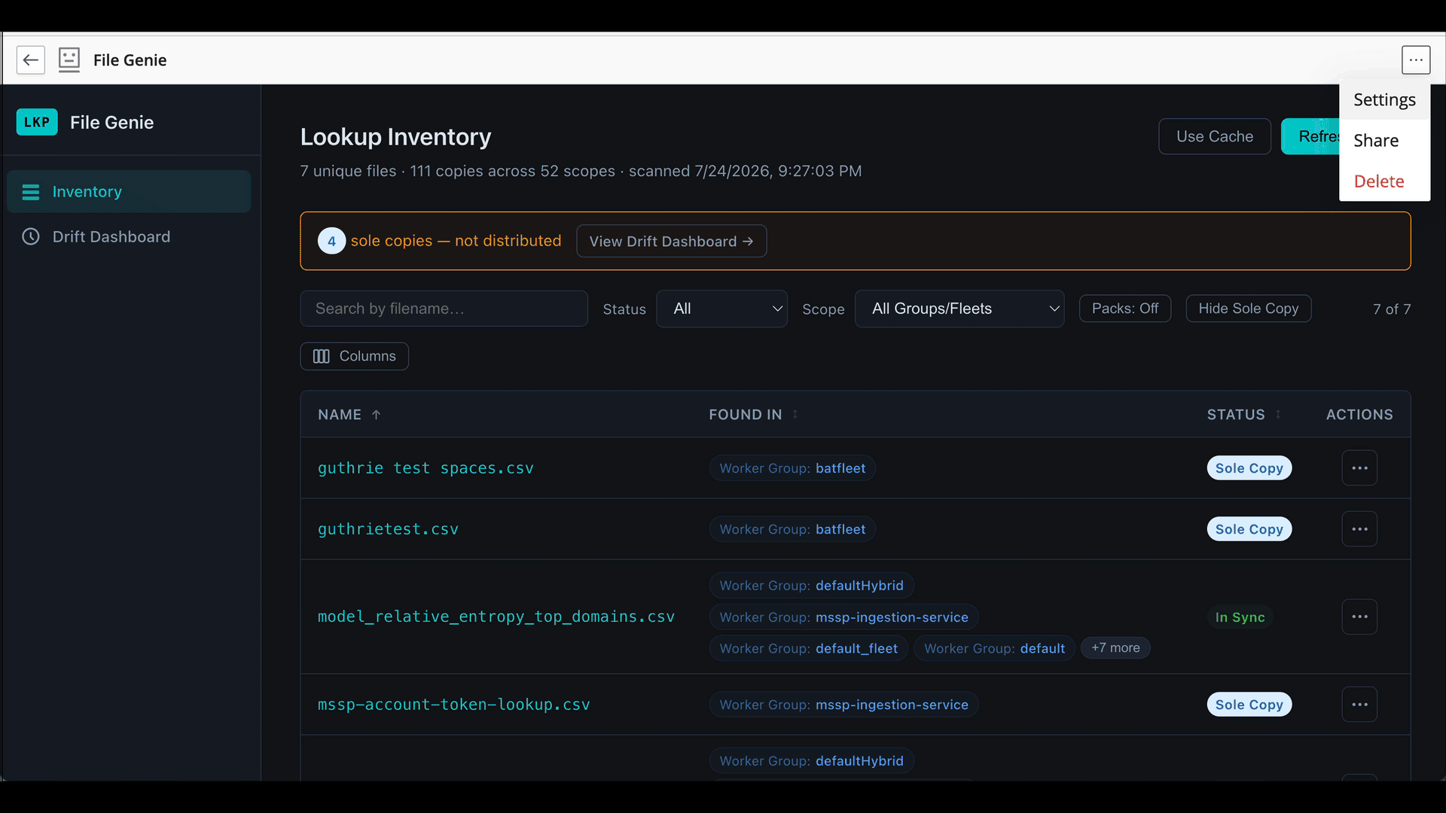
Task: Click batfleet chip in guthrie test spaces.csv row
Action: [x=792, y=468]
